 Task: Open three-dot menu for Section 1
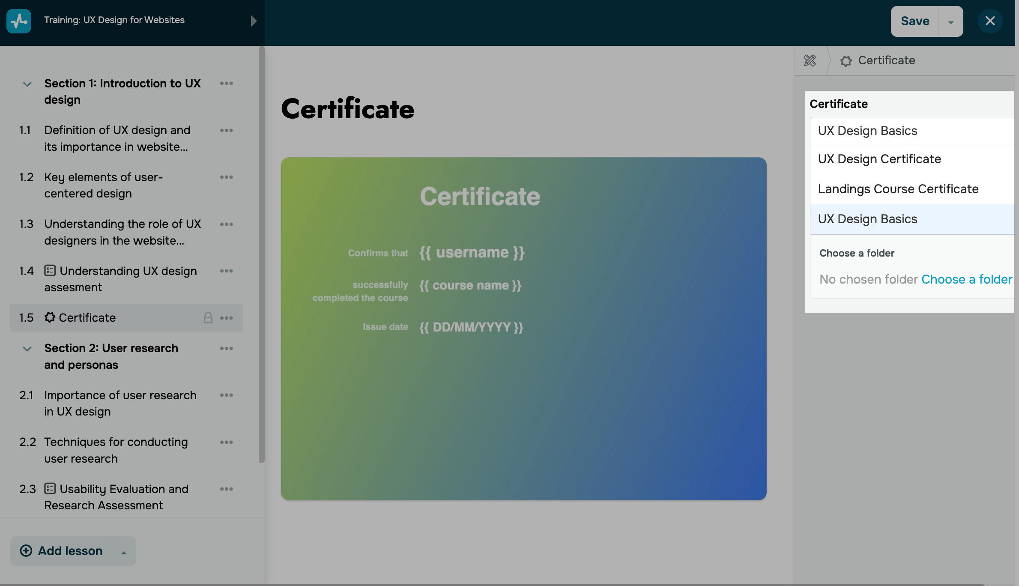[226, 83]
